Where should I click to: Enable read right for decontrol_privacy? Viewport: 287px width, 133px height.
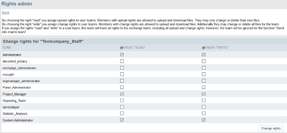click(x=122, y=61)
